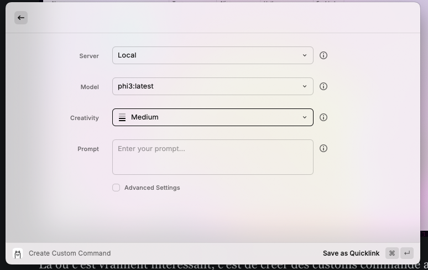Click the bars icon beside Medium
Image resolution: width=428 pixels, height=270 pixels.
[x=122, y=117]
